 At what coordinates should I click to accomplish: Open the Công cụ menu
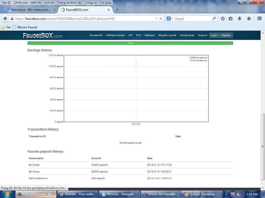pos(91,3)
